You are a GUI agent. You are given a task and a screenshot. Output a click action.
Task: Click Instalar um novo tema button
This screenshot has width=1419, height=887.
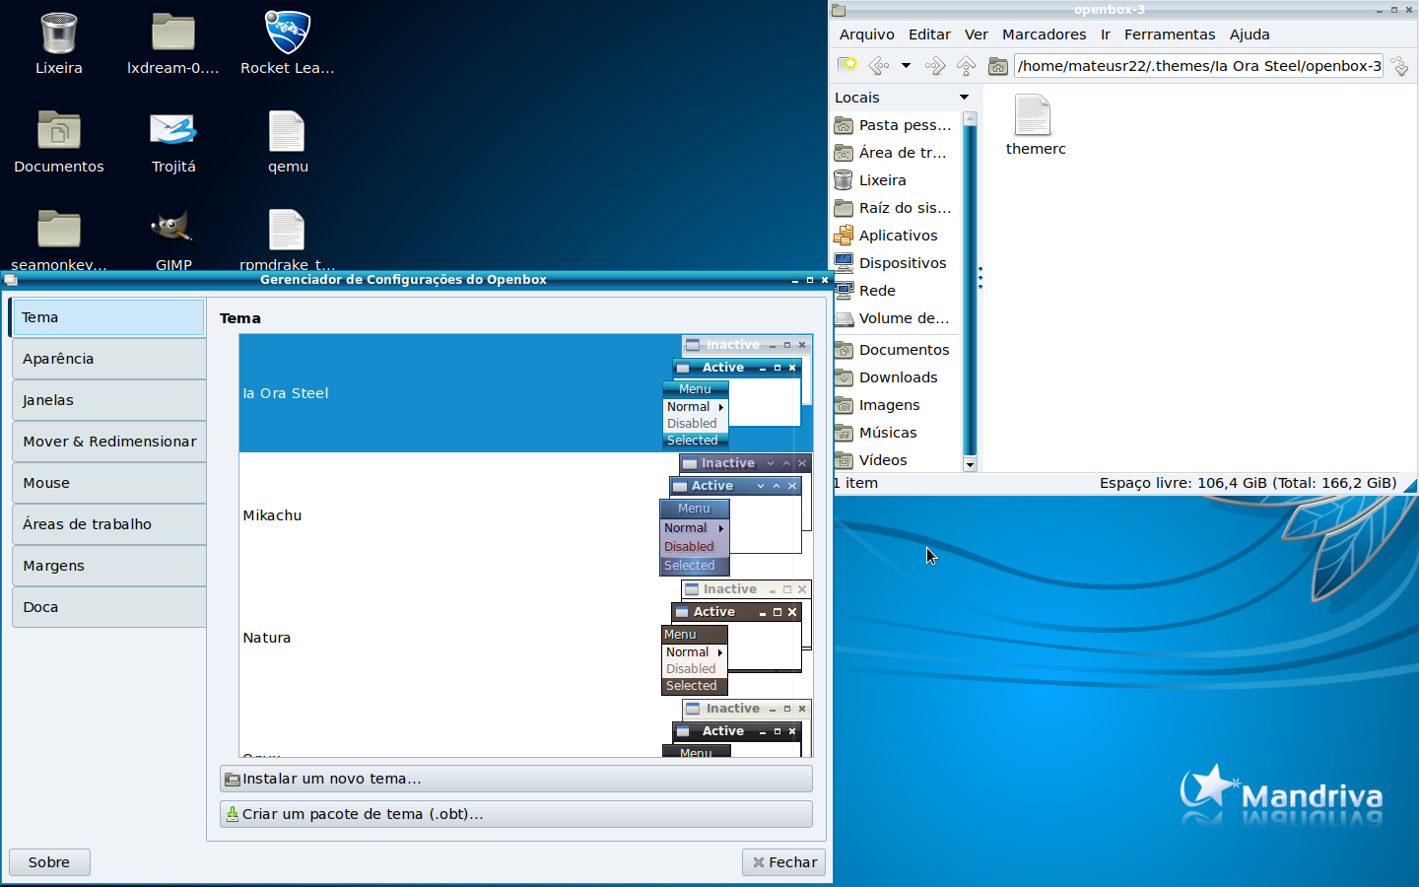(x=516, y=779)
